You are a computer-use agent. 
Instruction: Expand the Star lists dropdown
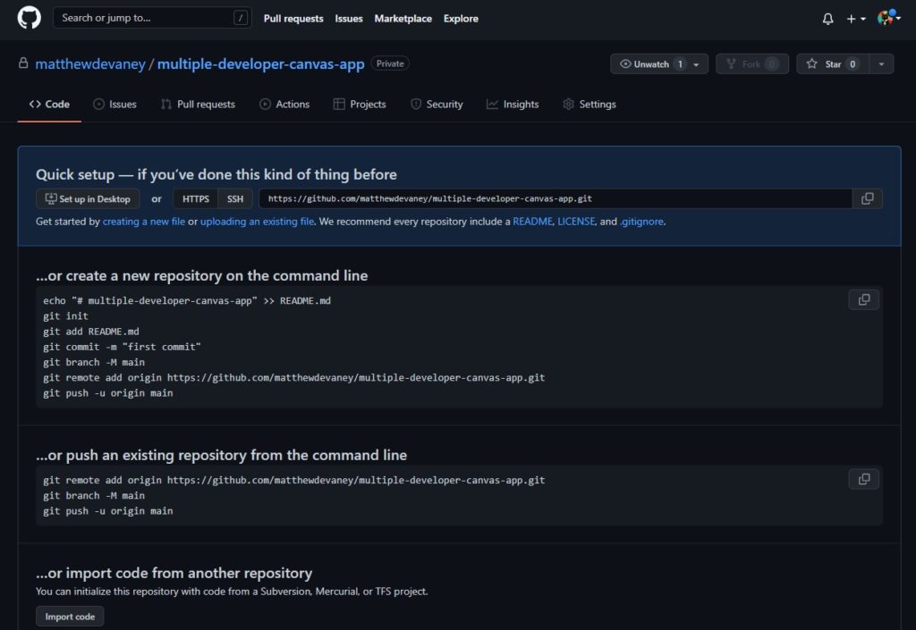881,64
